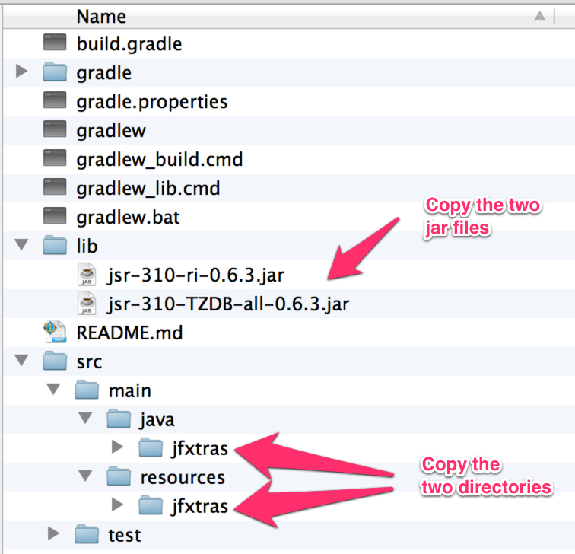
Task: Click the jsr-310-ri-0.6.3.jar file icon
Action: click(87, 275)
